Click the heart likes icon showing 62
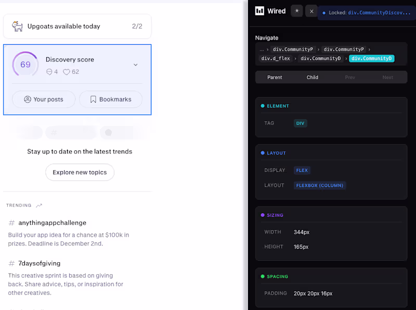The width and height of the screenshot is (416, 310). [x=67, y=72]
